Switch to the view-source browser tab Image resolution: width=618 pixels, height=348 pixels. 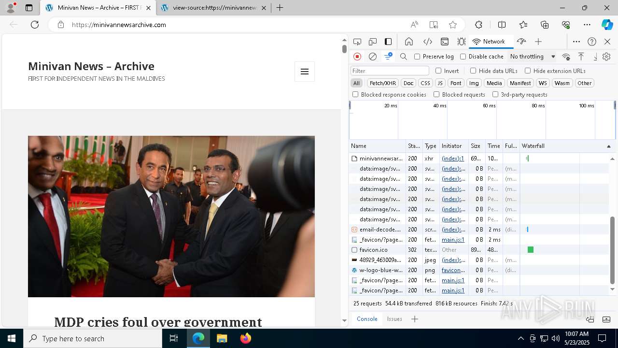click(213, 8)
